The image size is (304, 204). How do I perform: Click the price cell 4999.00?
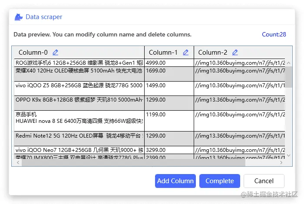coord(169,63)
